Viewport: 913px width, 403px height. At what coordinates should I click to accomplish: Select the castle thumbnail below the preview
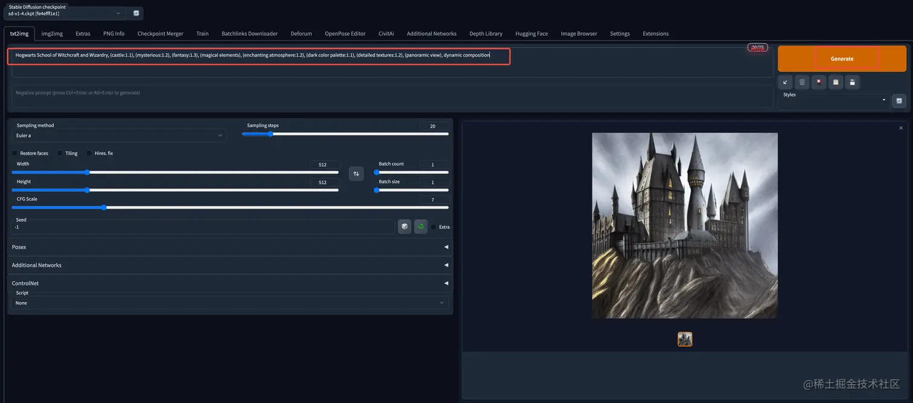click(685, 339)
